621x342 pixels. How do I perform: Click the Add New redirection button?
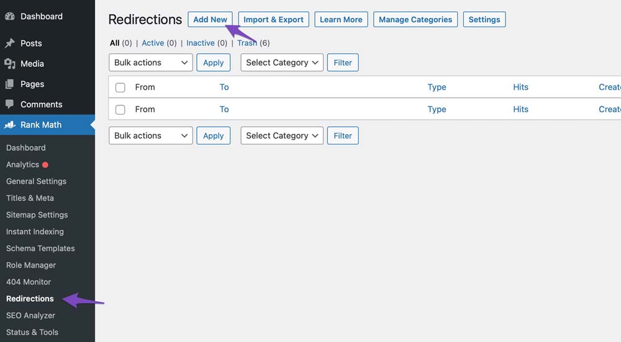[210, 19]
